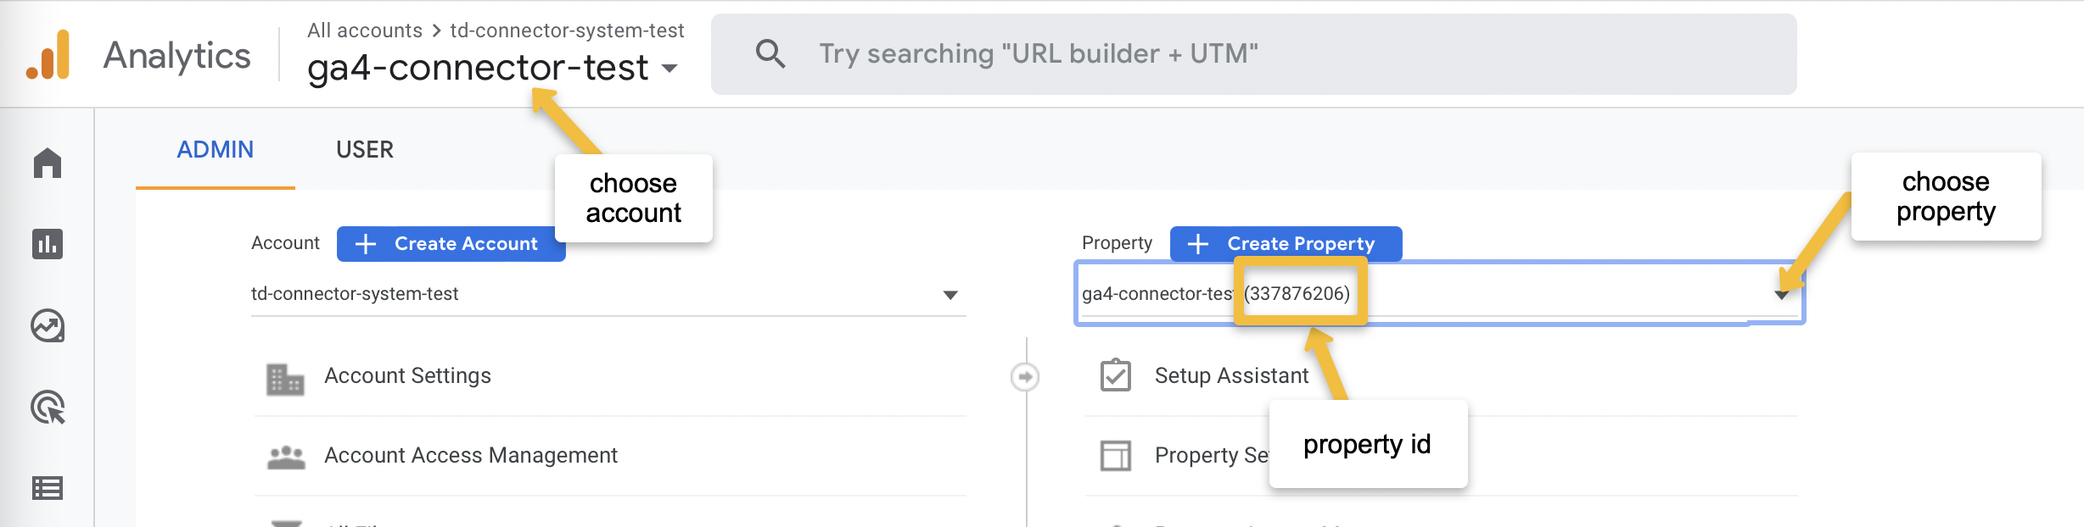2084x527 pixels.
Task: Click the arrow circle between account and property columns
Action: 1025,376
